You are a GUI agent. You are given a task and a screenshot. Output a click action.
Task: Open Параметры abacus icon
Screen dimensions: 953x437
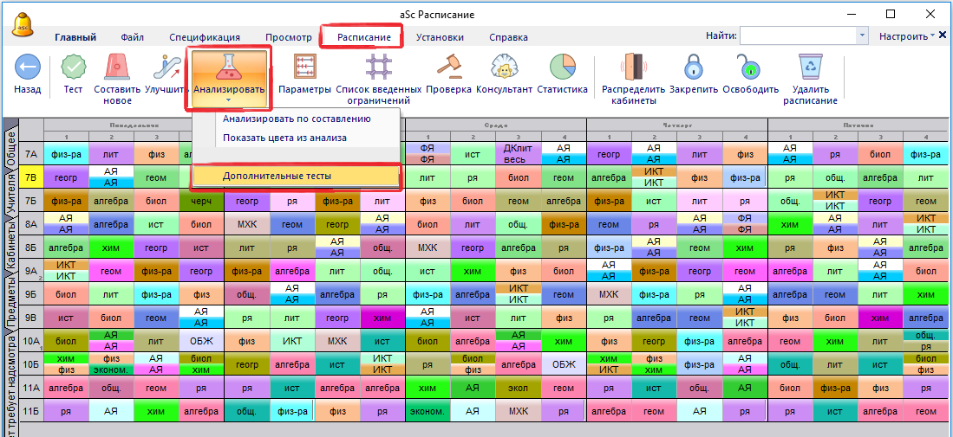point(305,67)
